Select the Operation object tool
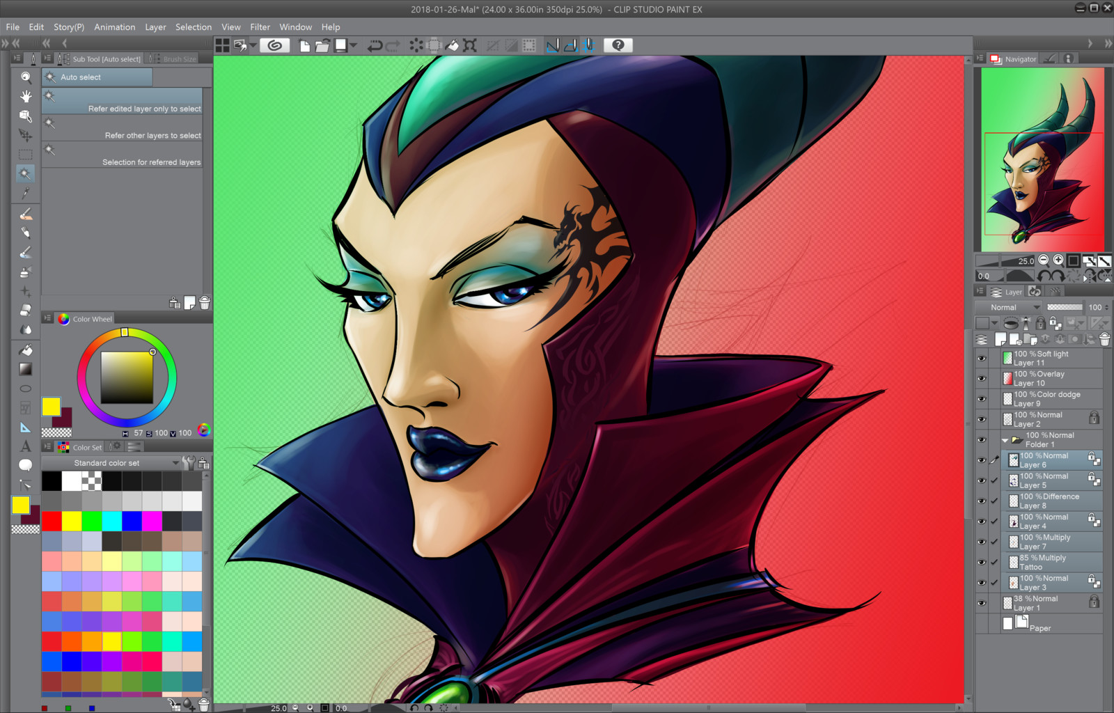The image size is (1114, 713). point(26,116)
